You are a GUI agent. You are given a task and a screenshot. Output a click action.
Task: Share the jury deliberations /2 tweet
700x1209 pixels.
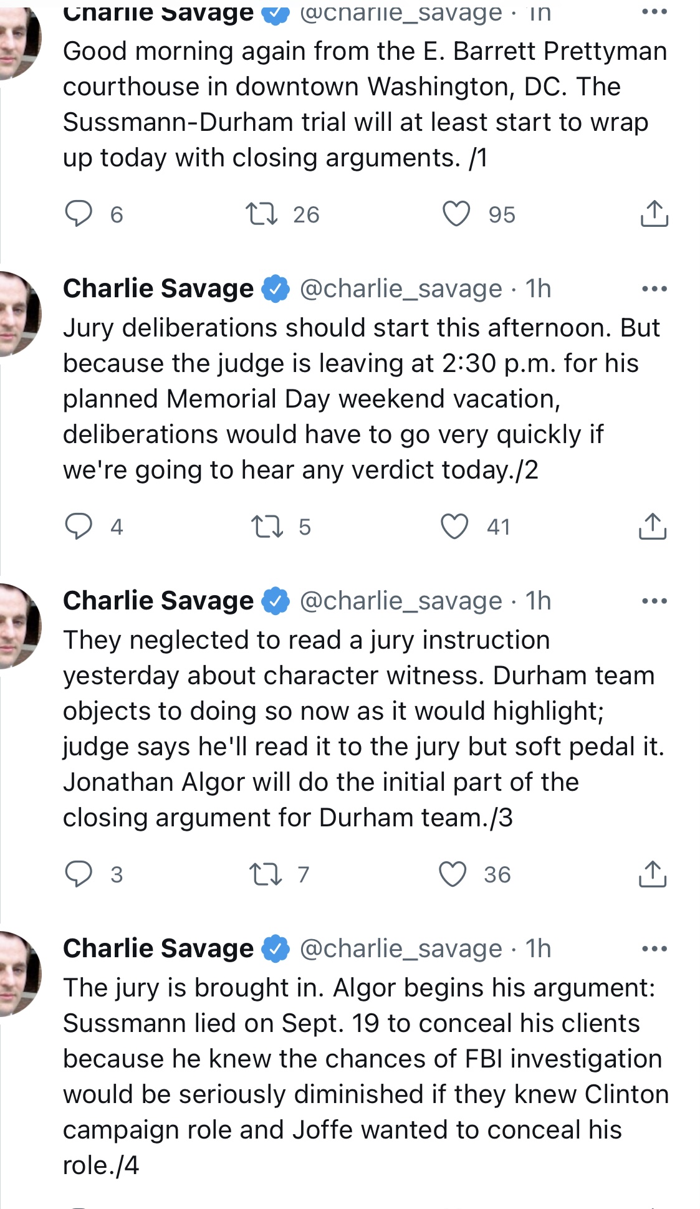pyautogui.click(x=653, y=527)
